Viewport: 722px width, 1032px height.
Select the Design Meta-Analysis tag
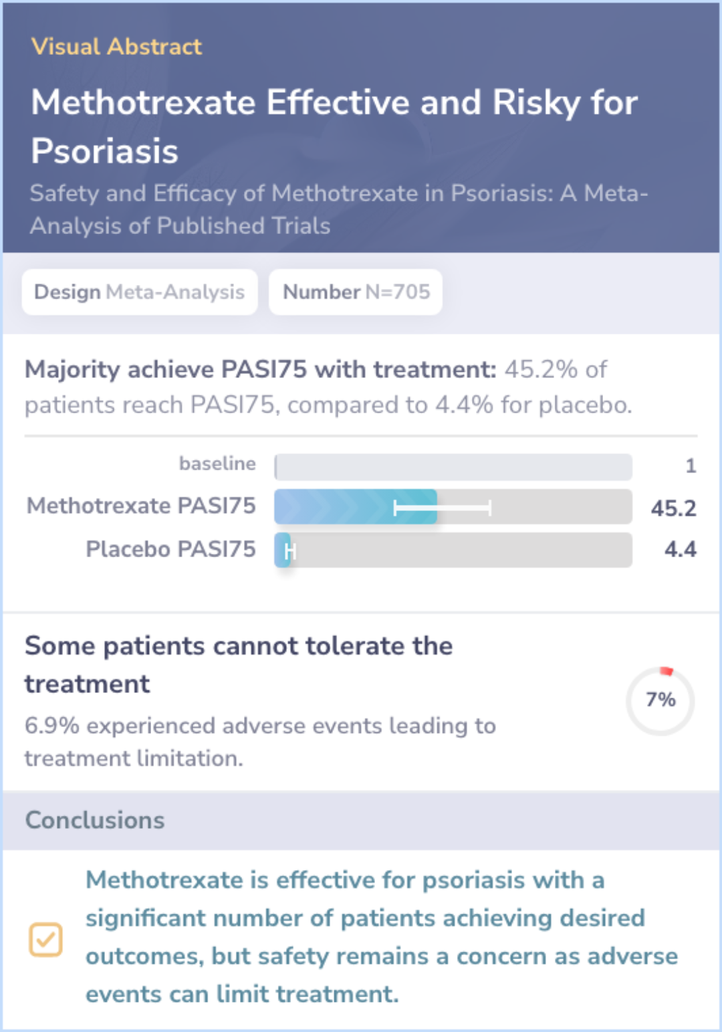coord(140,292)
